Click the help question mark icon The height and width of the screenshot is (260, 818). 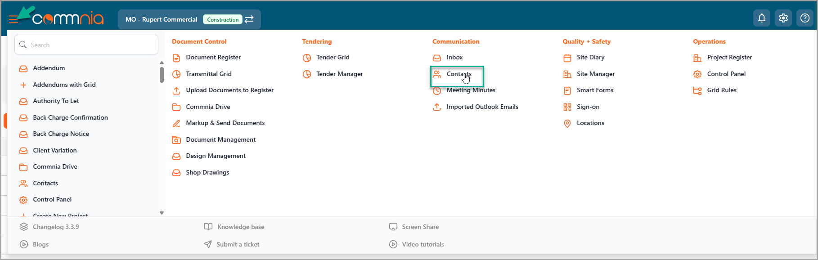tap(805, 18)
